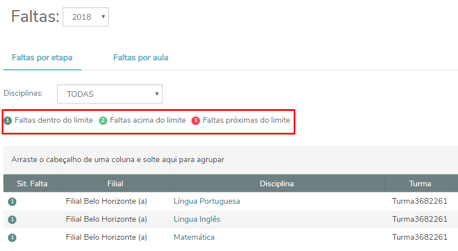Click red legend badge for Faltas próximas do limite
The width and height of the screenshot is (458, 251).
[196, 120]
